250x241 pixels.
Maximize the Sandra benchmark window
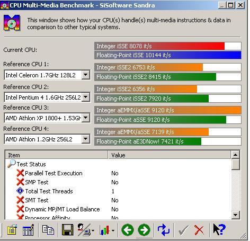[x=230, y=5]
